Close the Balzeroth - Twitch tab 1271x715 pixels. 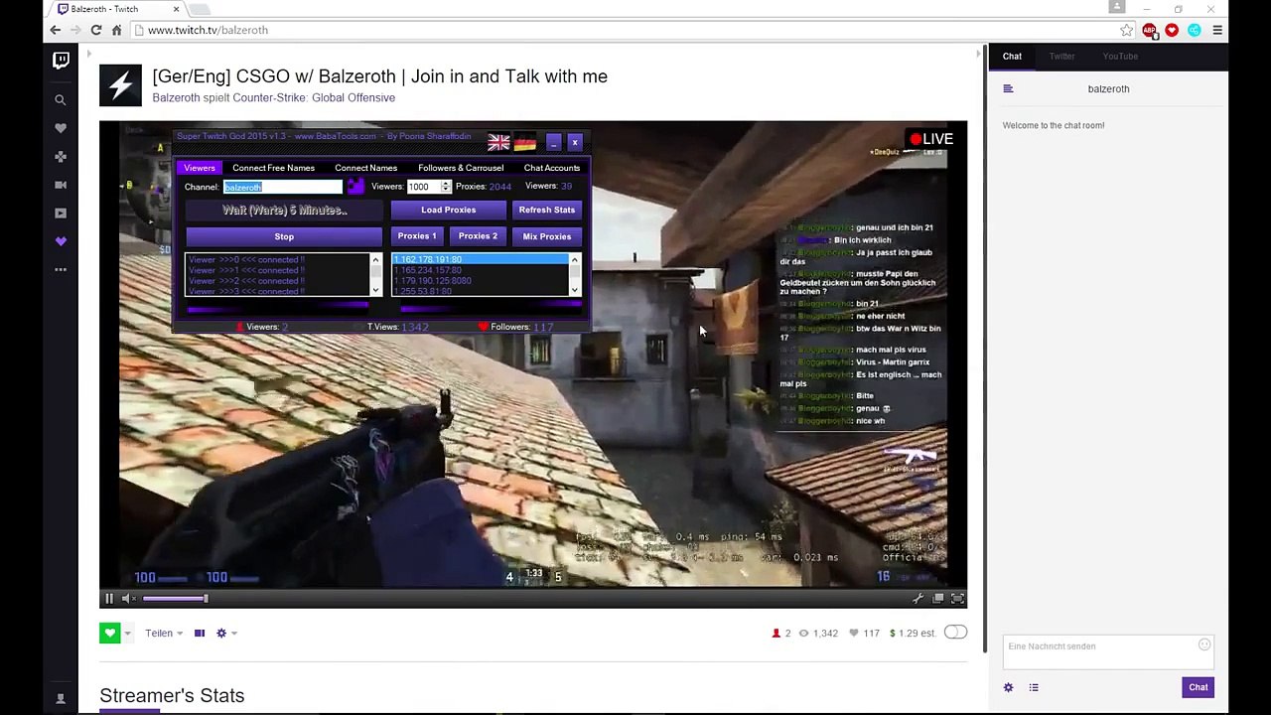coord(176,9)
